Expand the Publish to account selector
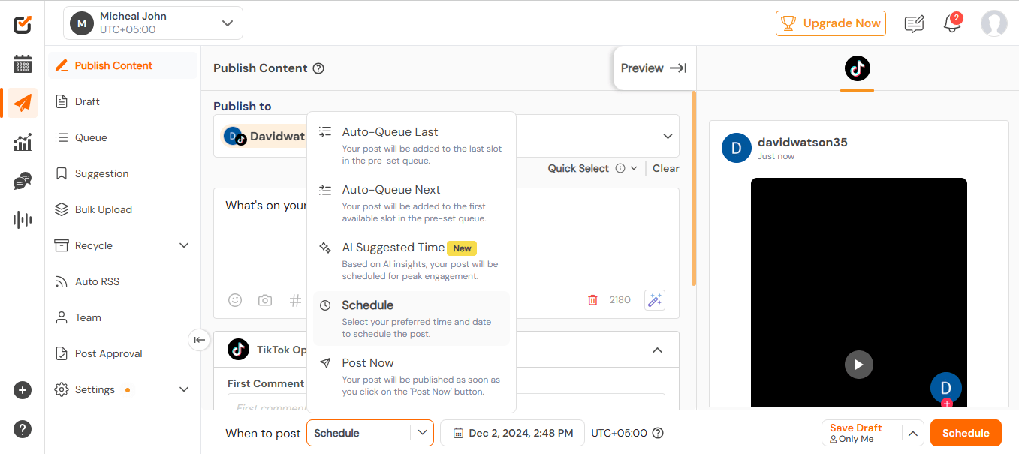This screenshot has width=1019, height=454. pos(668,136)
